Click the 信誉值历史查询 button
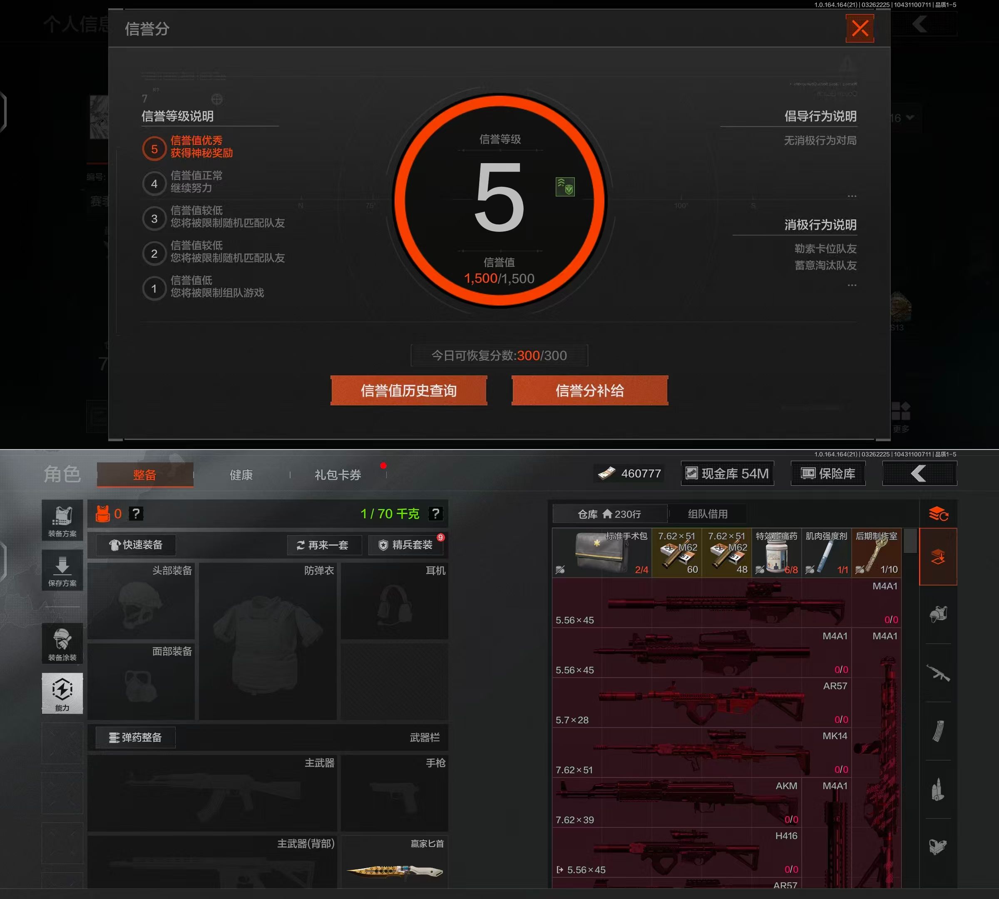Viewport: 999px width, 899px height. coord(409,391)
